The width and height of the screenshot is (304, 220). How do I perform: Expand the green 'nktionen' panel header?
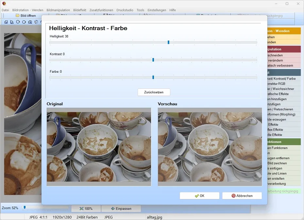click(284, 142)
